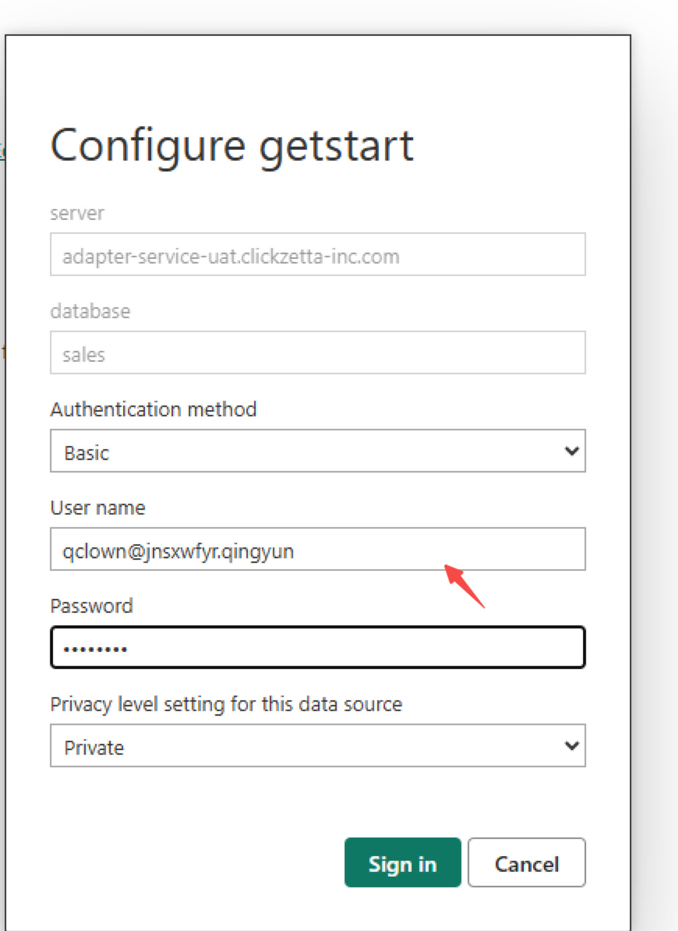Click the Password label text

tap(92, 606)
